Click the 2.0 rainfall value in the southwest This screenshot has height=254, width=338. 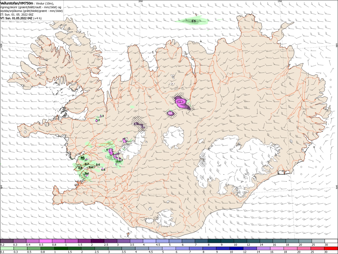87,174
